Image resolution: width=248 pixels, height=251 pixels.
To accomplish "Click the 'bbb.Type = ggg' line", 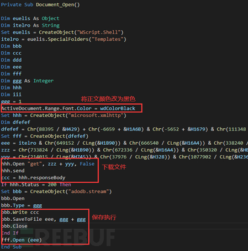I will (x=22, y=205).
